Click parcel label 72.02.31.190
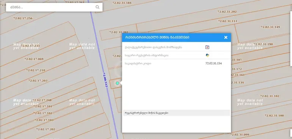 (x=263, y=44)
